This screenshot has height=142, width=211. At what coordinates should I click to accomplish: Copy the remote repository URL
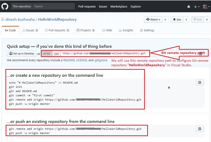pos(201,53)
